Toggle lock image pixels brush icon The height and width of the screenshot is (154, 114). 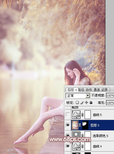82,103
